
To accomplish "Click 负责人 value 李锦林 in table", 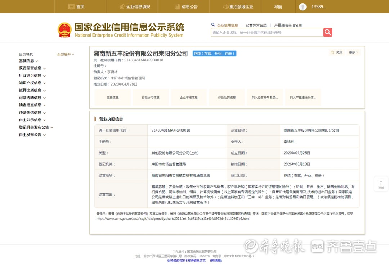I will click(x=289, y=142).
